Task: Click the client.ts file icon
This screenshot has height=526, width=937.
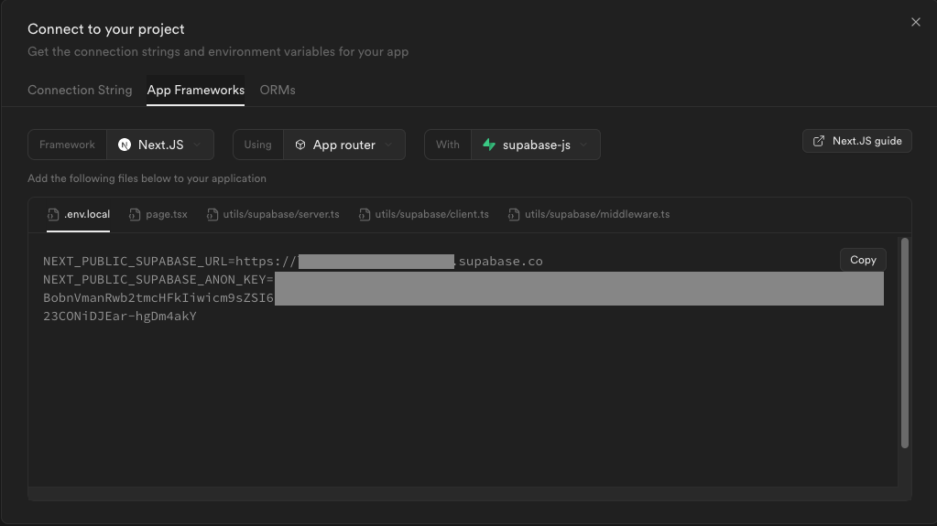Action: (364, 214)
